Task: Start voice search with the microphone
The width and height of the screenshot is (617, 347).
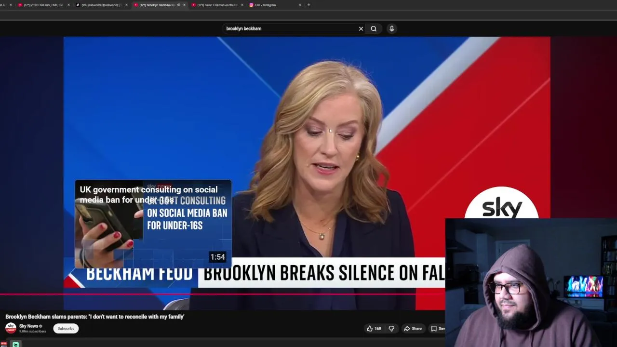Action: (x=392, y=28)
